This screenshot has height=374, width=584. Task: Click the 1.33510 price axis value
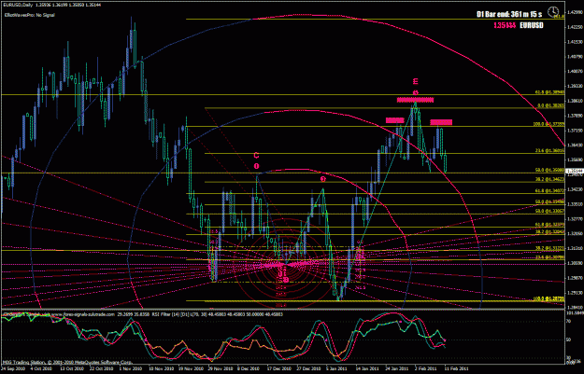[x=575, y=204]
